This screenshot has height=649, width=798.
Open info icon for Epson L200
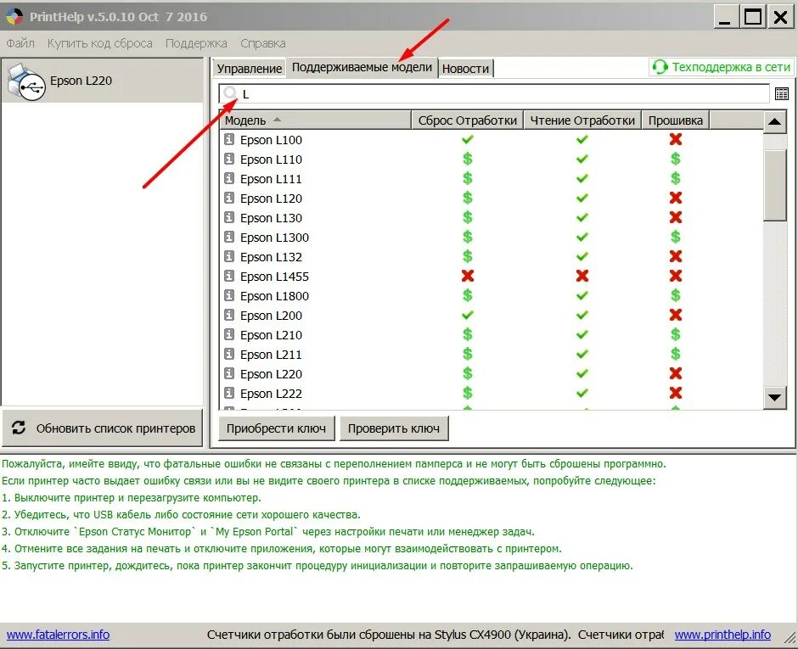pos(229,315)
